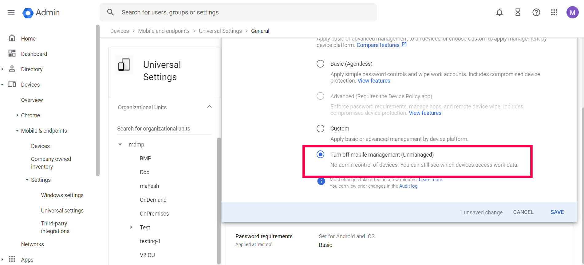Click the Google Admin logo

(x=41, y=13)
